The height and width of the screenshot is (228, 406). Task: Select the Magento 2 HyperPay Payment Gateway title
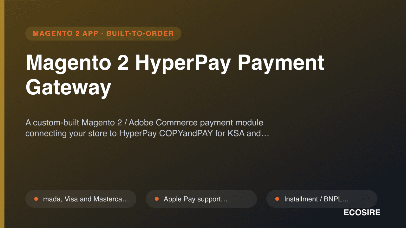(175, 75)
